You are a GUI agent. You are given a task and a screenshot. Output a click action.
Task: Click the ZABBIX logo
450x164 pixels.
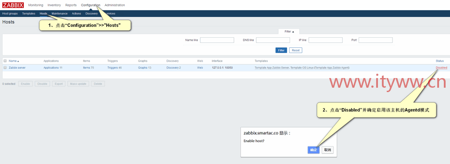13,5
